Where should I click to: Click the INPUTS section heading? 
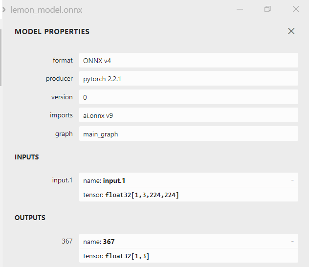pyautogui.click(x=27, y=157)
